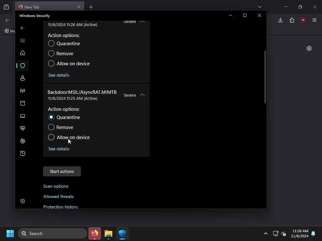Open Family options in sidebar
322x241 pixels.
23,141
